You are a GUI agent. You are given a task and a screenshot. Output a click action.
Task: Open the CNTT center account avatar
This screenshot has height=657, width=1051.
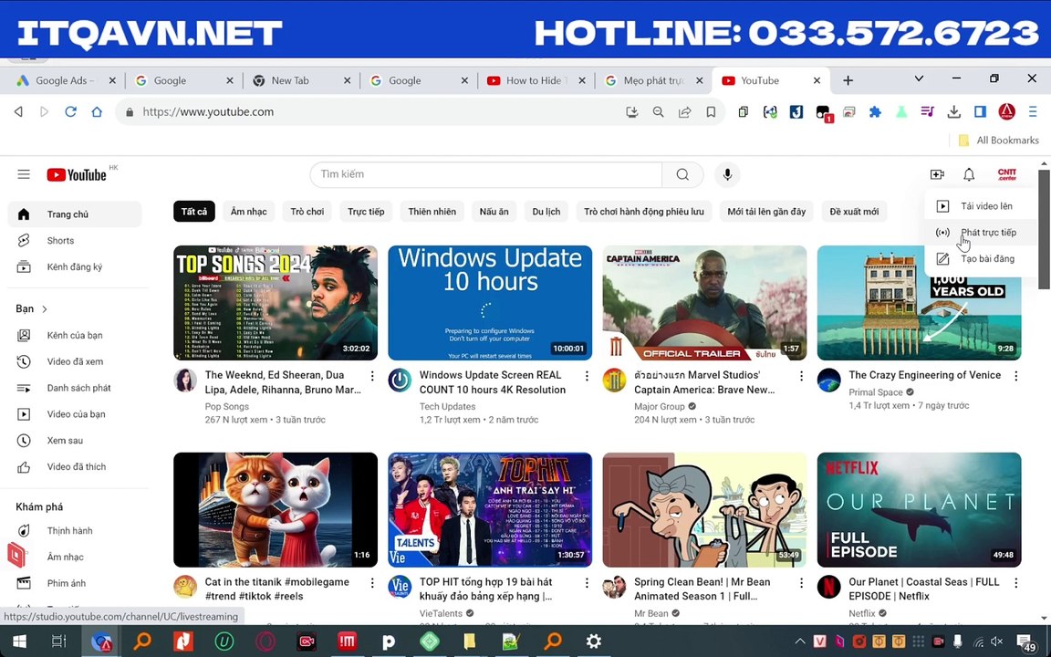coord(1007,174)
